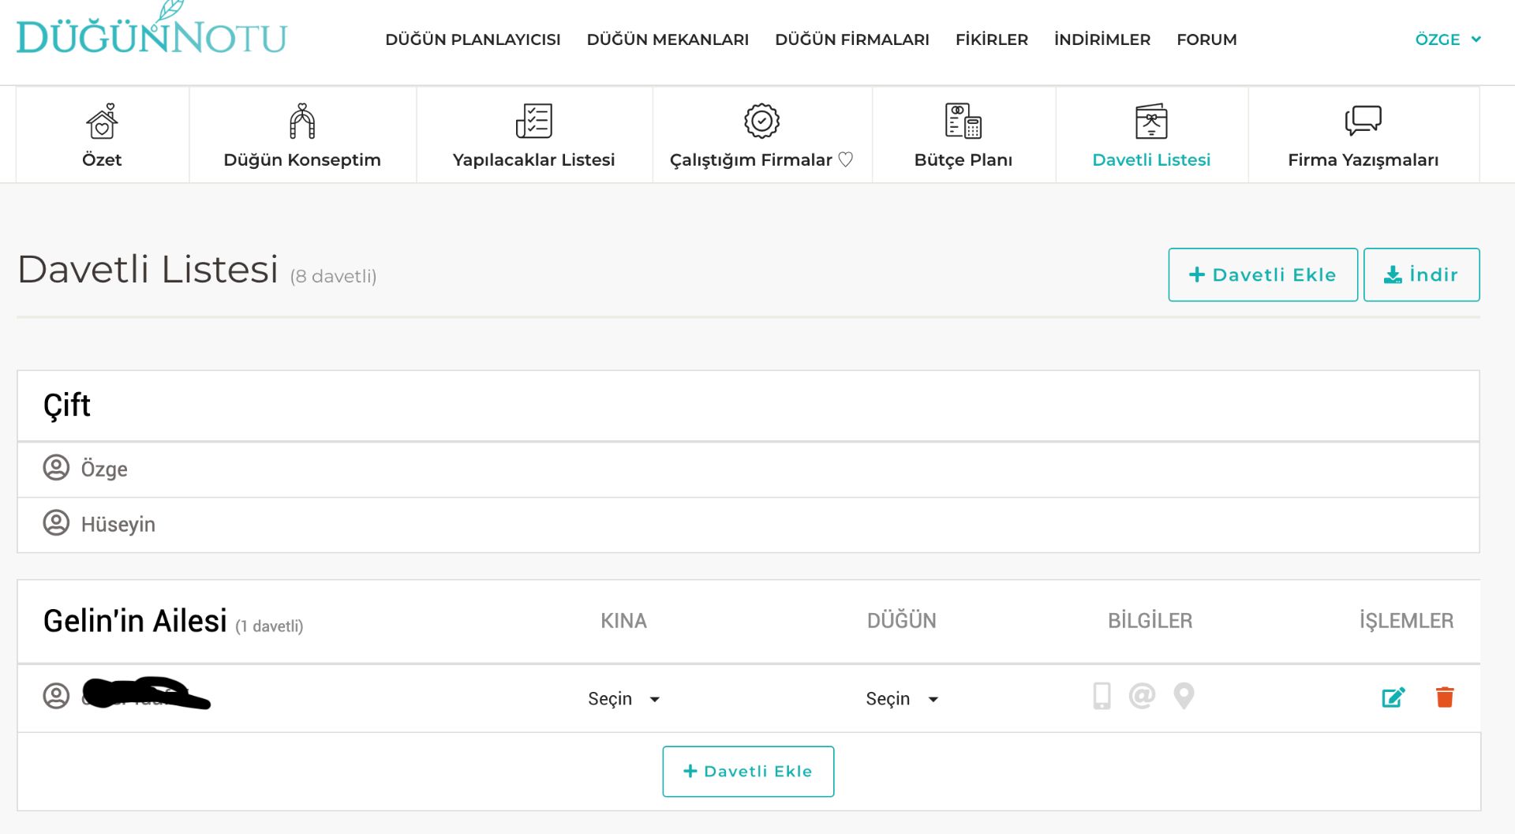Click the edit guest pencil icon
1515x834 pixels.
click(x=1393, y=697)
